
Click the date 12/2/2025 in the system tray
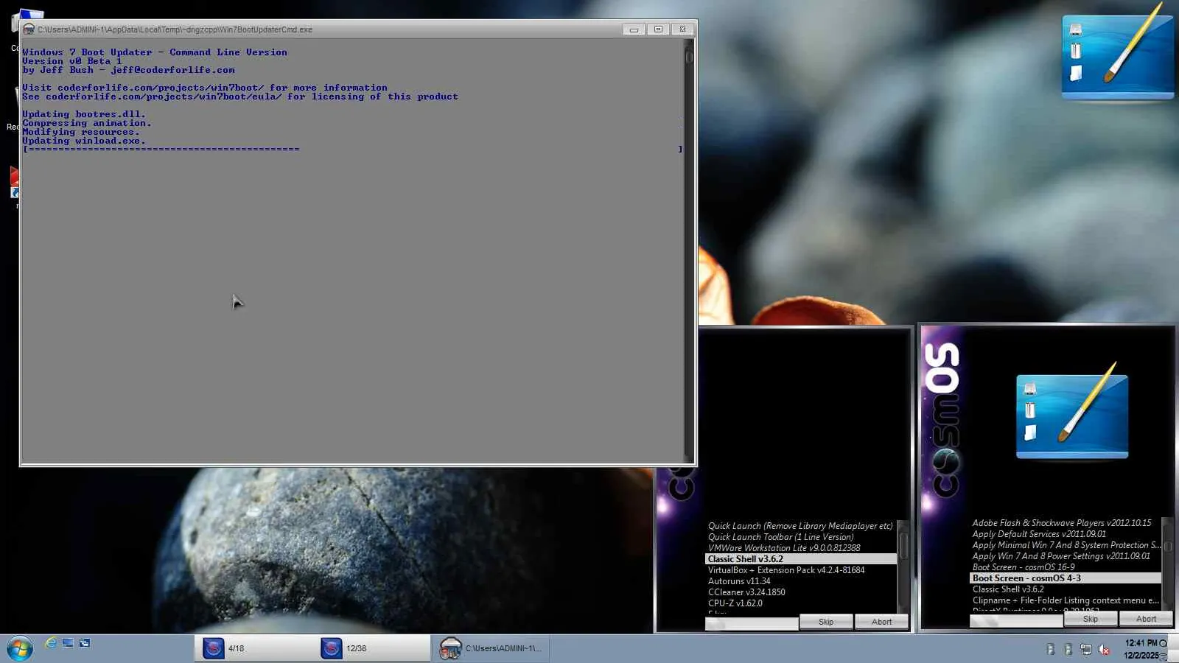click(1141, 655)
